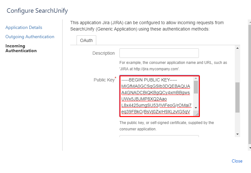Click the outermost dialog scrollbar up arrow
The image size is (251, 173).
(x=249, y=22)
